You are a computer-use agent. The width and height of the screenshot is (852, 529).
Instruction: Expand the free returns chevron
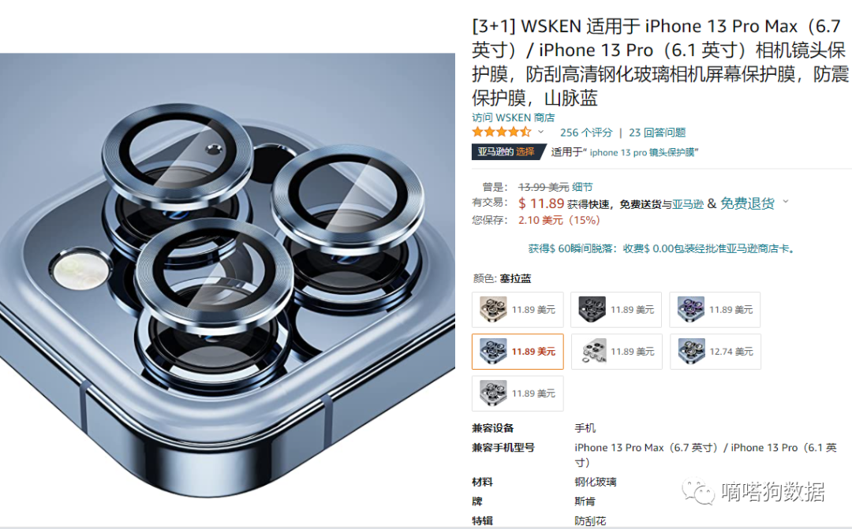click(785, 202)
